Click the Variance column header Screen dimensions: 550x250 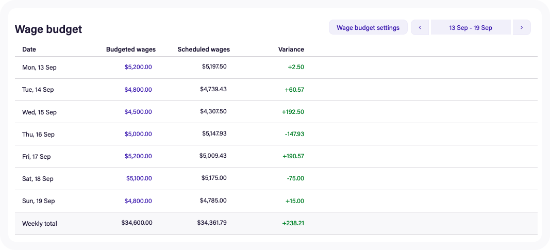coord(291,49)
